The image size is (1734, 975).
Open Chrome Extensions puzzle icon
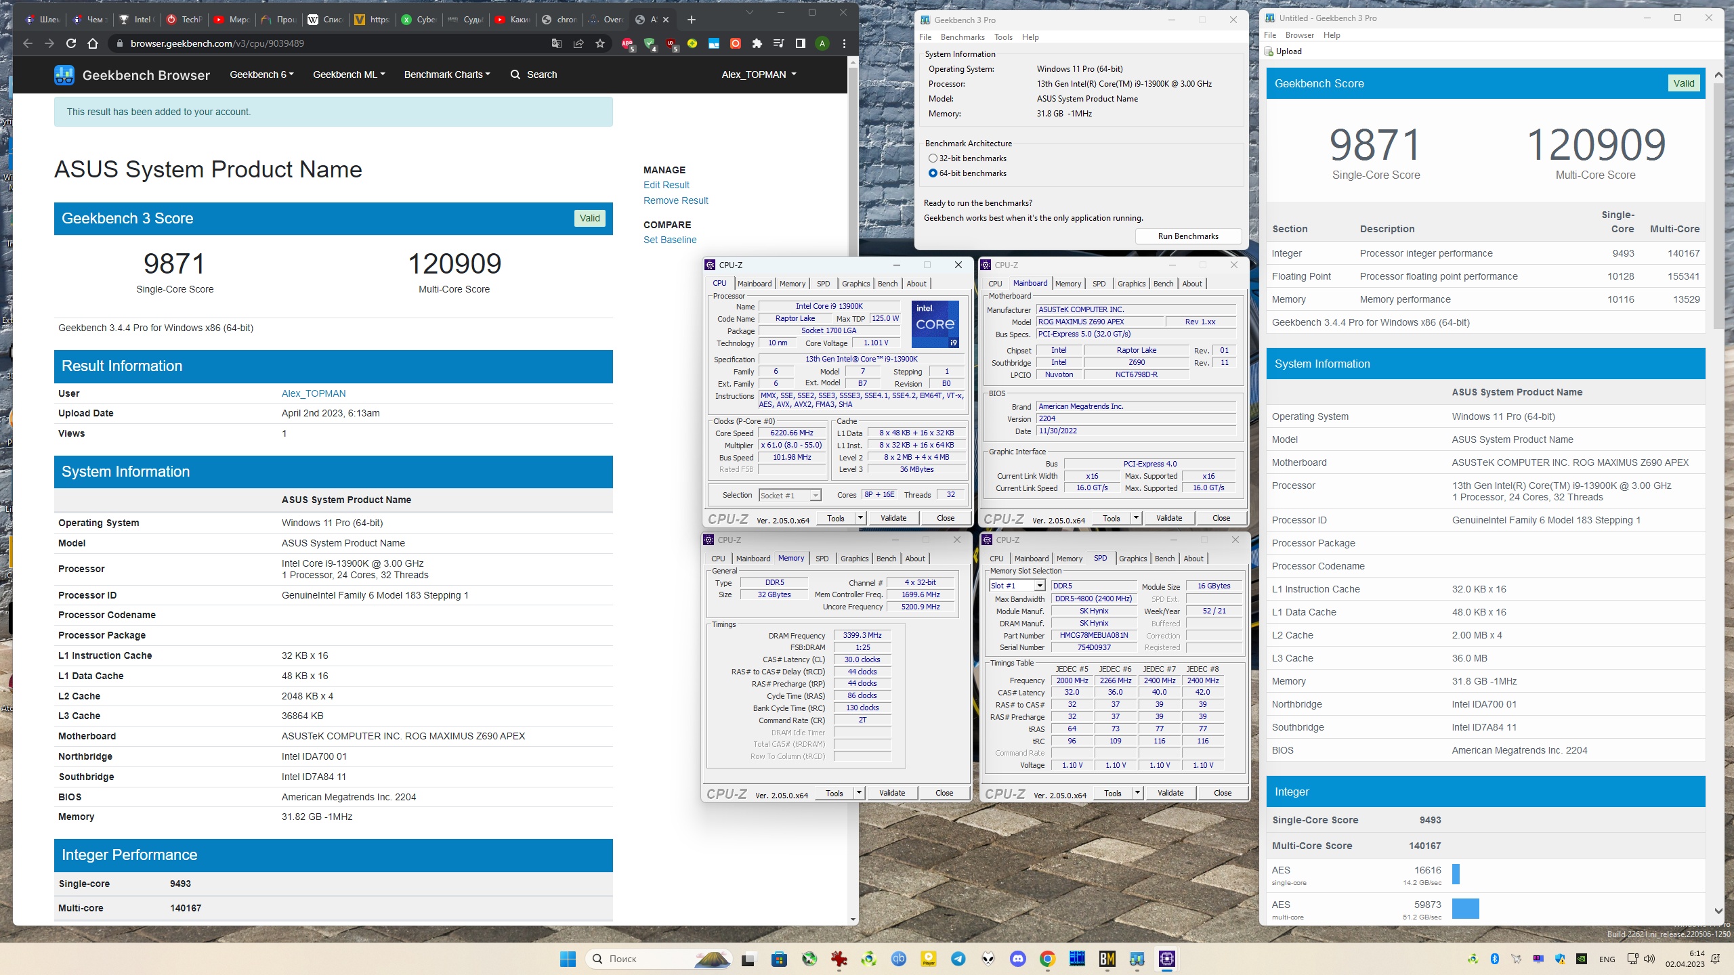[x=757, y=43]
